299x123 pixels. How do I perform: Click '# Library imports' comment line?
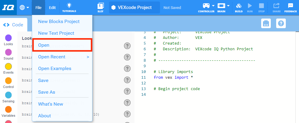coord(173,72)
